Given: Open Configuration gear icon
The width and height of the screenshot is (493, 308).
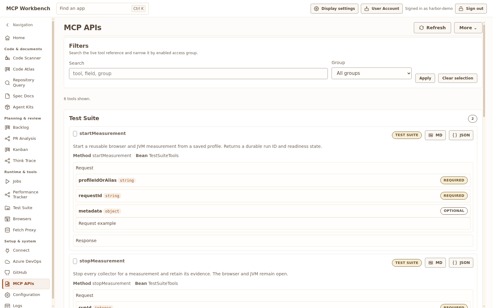Looking at the screenshot, I should (x=7, y=295).
